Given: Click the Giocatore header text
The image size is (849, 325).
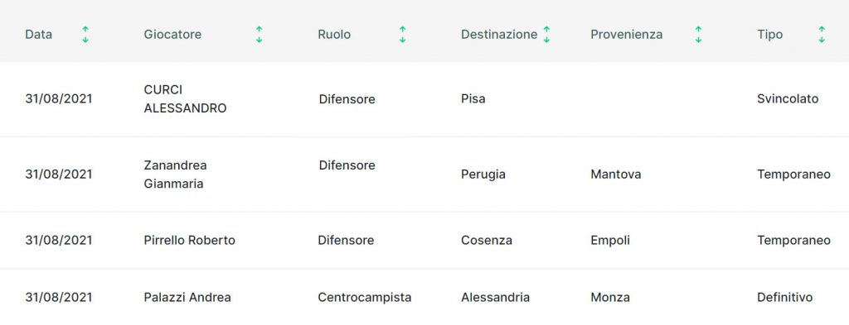Looking at the screenshot, I should [x=172, y=35].
